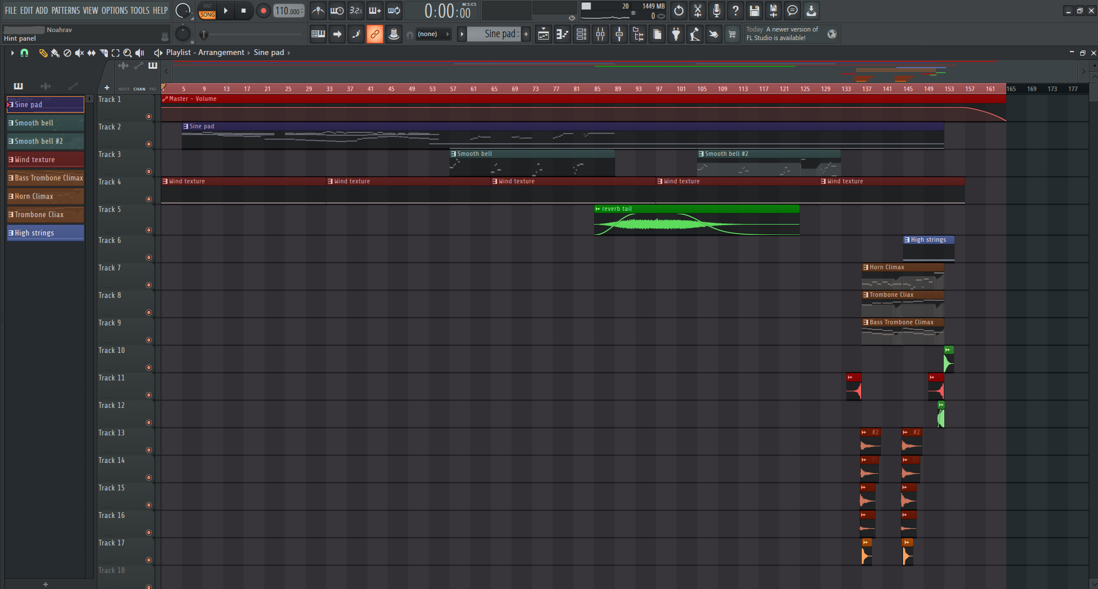Toggle the link-to-controller multilink button
The image size is (1098, 589).
tap(375, 34)
